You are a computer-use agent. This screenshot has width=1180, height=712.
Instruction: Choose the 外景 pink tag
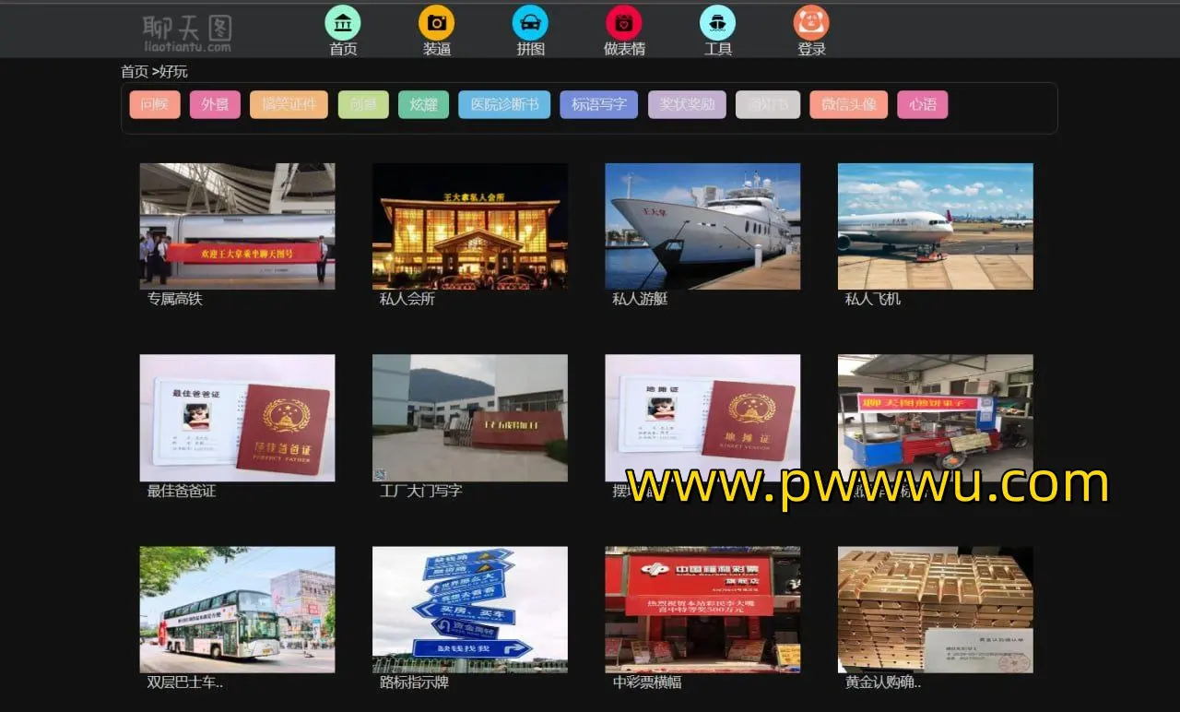click(x=215, y=104)
